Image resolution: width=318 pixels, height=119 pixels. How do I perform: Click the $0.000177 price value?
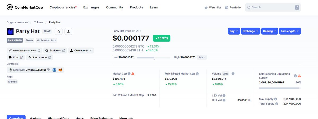coord(131,38)
